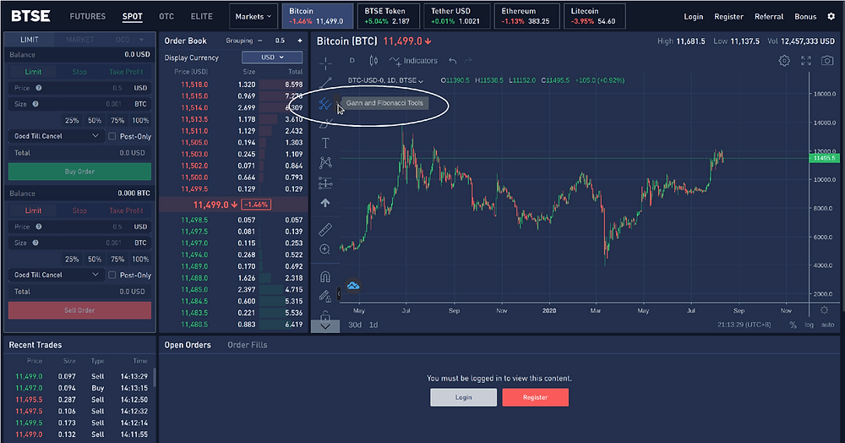This screenshot has width=845, height=443.
Task: Select Stop tab in buy panel
Action: [x=79, y=72]
